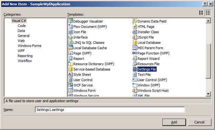Choose the Windows Script Host icon
The height and width of the screenshot is (130, 215).
point(135,91)
